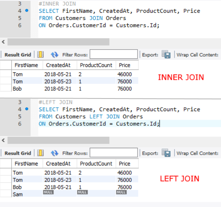Image resolution: width=221 pixels, height=207 pixels.
Task: Select lower Result Grid label
Action: coord(18,153)
